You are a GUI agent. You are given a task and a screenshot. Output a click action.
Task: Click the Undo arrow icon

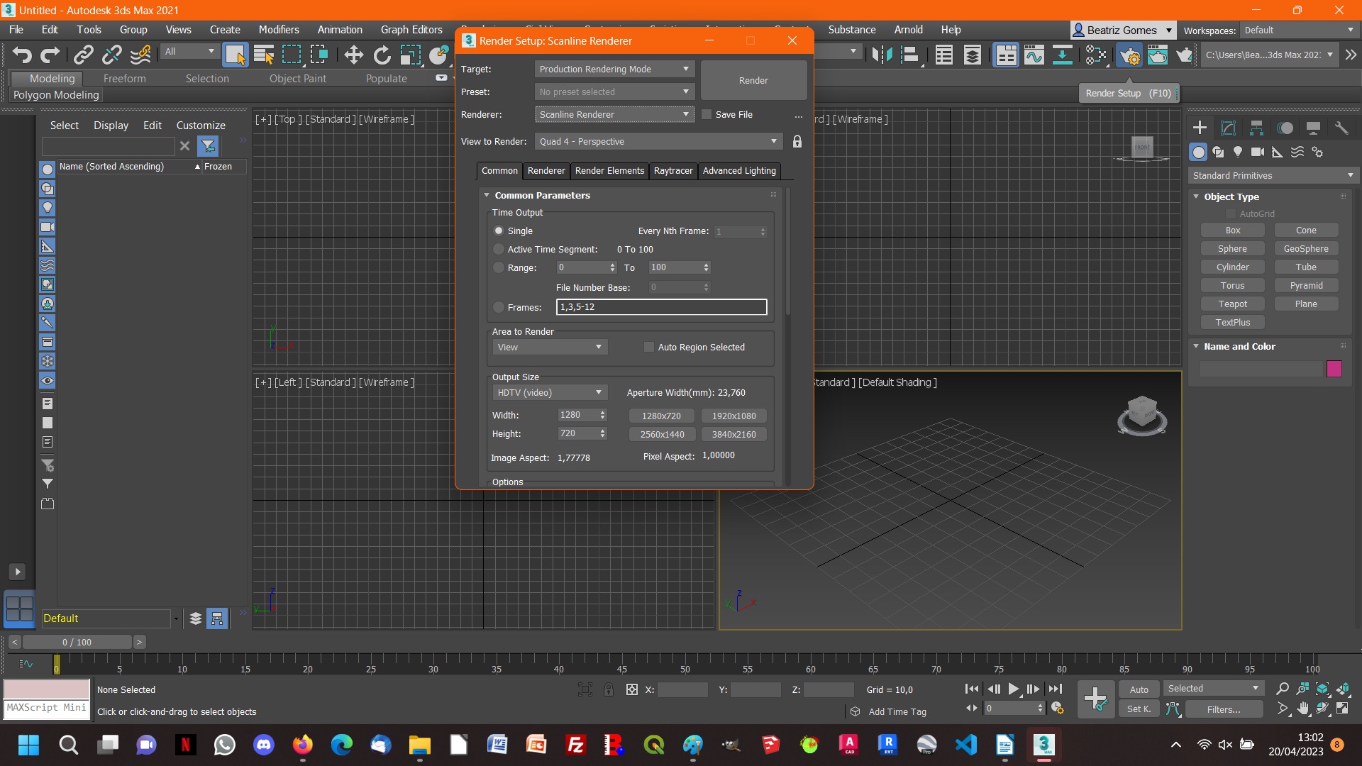click(22, 55)
